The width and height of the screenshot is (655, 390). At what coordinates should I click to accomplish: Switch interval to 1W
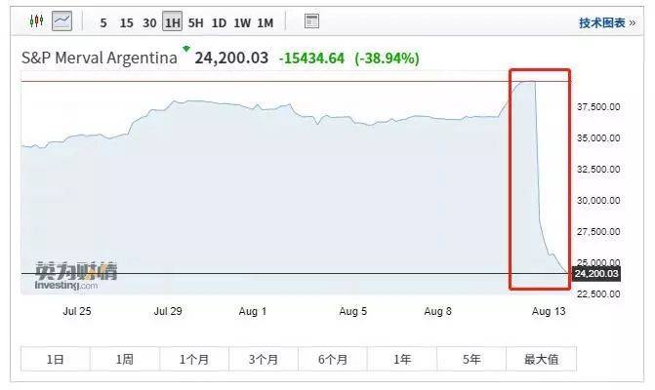[242, 21]
